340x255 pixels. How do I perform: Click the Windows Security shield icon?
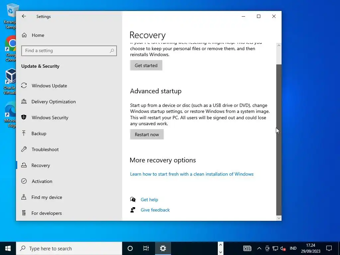(x=24, y=117)
